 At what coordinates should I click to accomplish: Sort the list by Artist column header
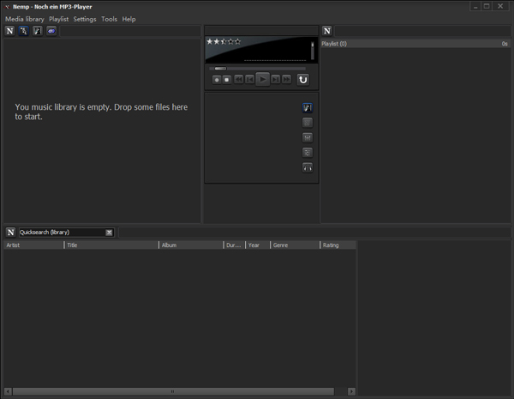[33, 245]
